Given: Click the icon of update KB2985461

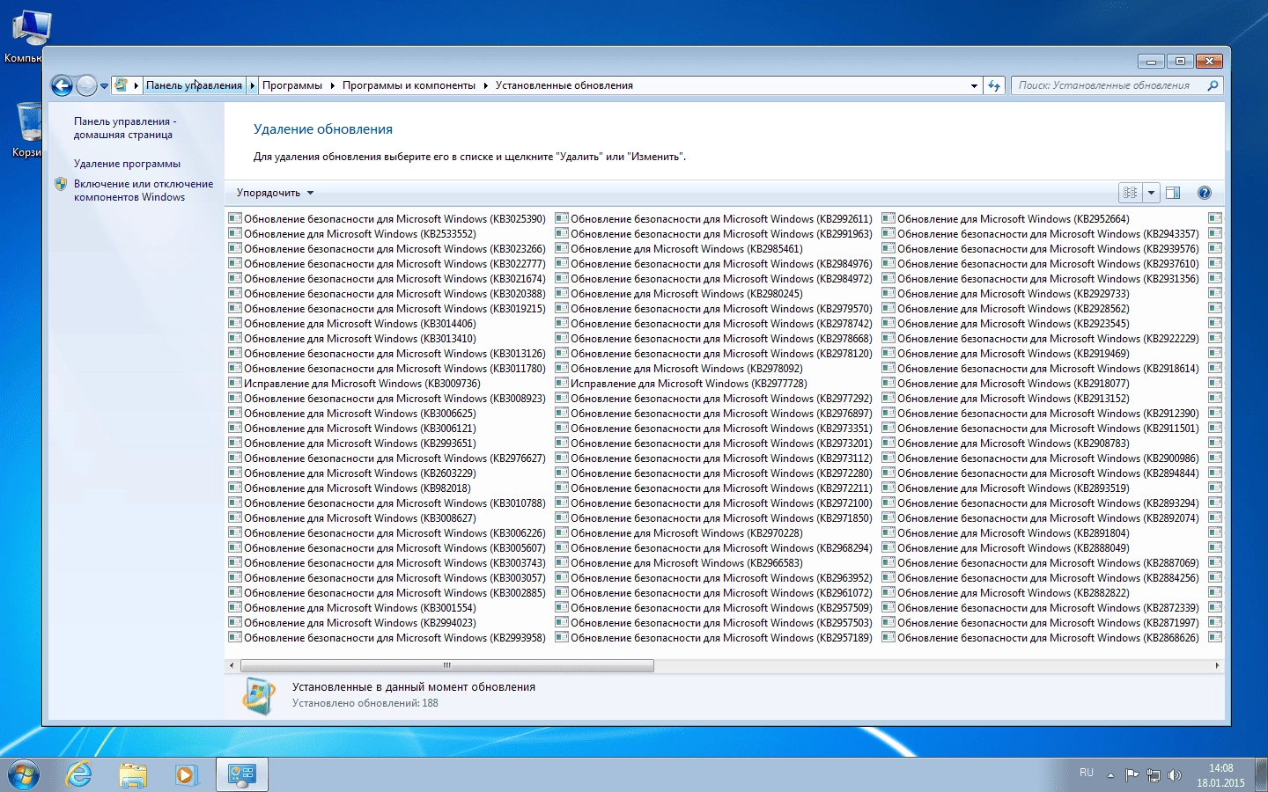Looking at the screenshot, I should pyautogui.click(x=562, y=248).
